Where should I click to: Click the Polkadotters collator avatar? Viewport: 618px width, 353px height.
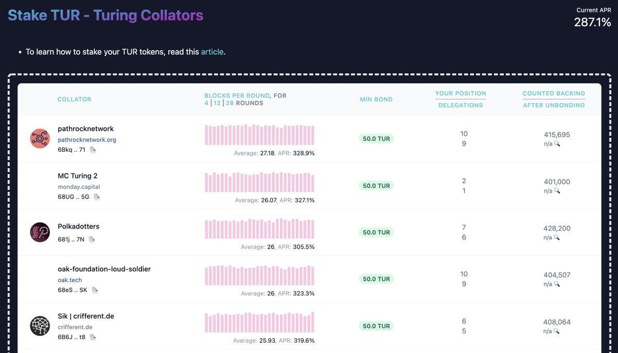tap(40, 232)
